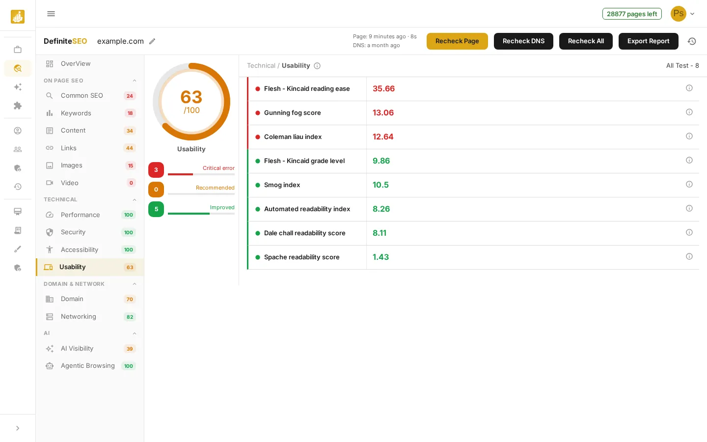Open the Video section
This screenshot has width=707, height=442.
point(90,183)
